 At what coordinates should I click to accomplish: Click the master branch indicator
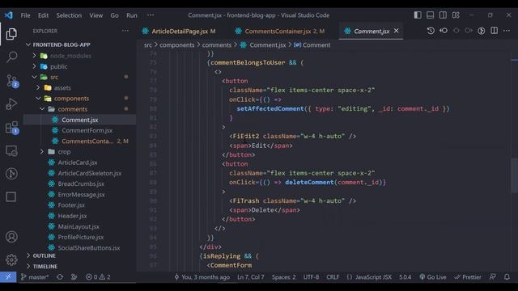click(35, 277)
